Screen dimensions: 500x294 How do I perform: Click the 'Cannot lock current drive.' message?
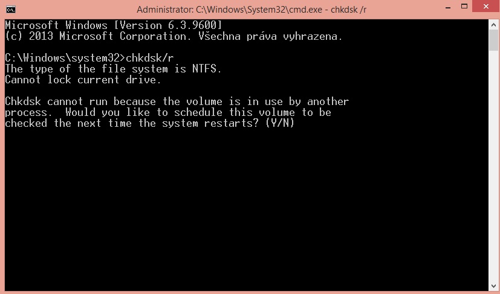tap(83, 80)
